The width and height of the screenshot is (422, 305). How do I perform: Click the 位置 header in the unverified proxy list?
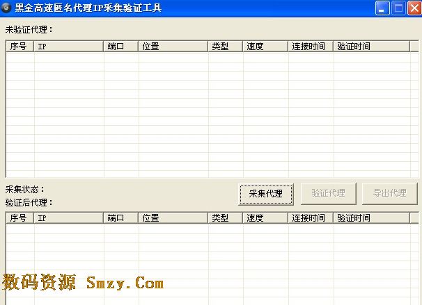[173, 47]
